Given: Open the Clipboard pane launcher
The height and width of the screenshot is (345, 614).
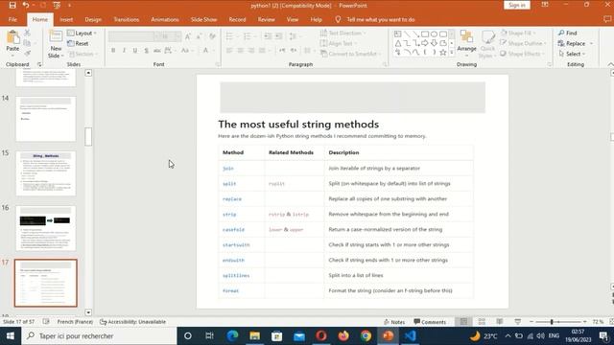Looking at the screenshot, I should (39, 64).
